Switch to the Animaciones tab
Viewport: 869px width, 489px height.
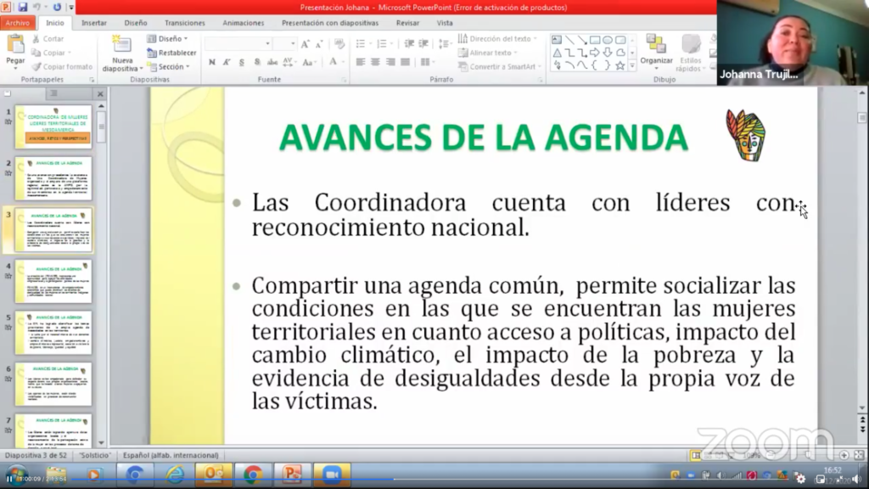pos(244,23)
